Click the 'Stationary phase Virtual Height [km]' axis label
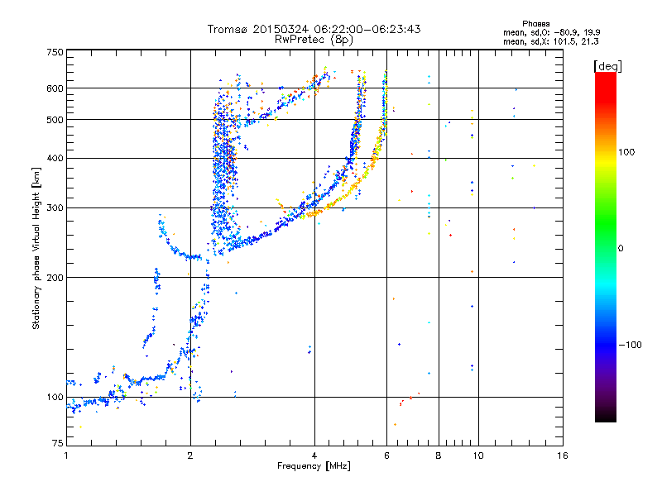Screen dimensions: 662x496 click(36, 249)
